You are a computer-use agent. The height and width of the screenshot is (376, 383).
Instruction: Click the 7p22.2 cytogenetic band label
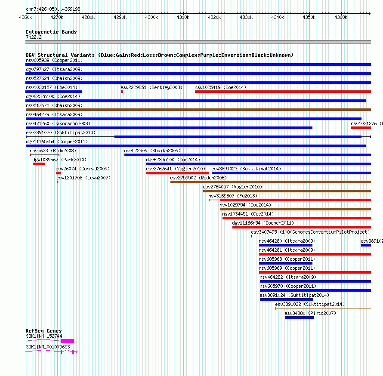coord(34,37)
